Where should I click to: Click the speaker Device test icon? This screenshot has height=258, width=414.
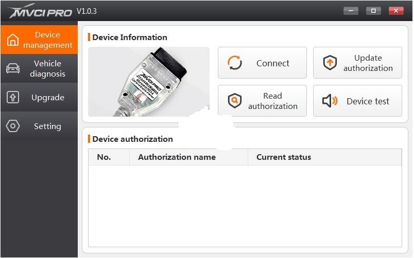[330, 101]
